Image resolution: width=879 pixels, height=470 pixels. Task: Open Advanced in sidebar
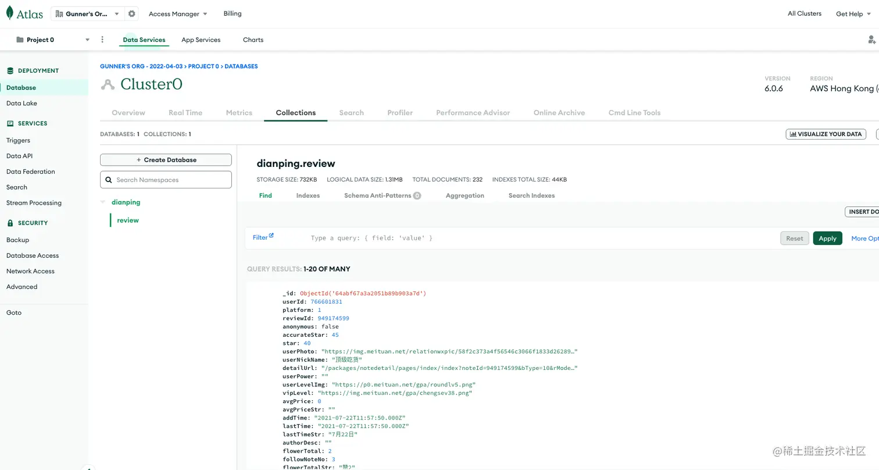pos(22,287)
